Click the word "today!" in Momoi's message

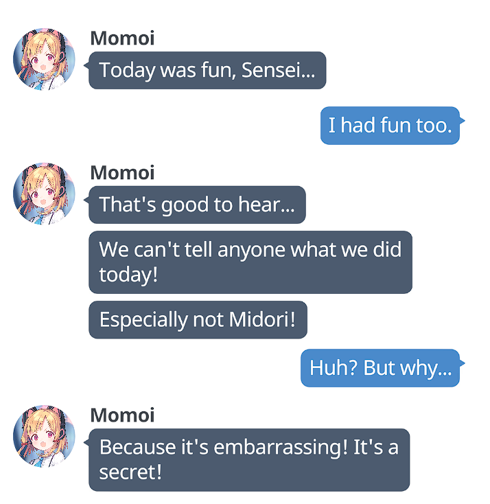[128, 275]
